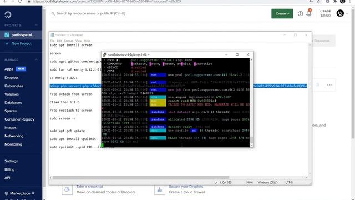This screenshot has height=200, width=355.
Task: Open Container Registry in the sidebar
Action: [x=19, y=119]
